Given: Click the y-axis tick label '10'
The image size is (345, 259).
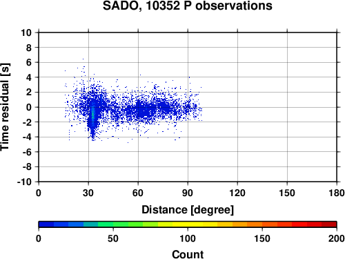Looking at the screenshot, I should tap(26, 32).
